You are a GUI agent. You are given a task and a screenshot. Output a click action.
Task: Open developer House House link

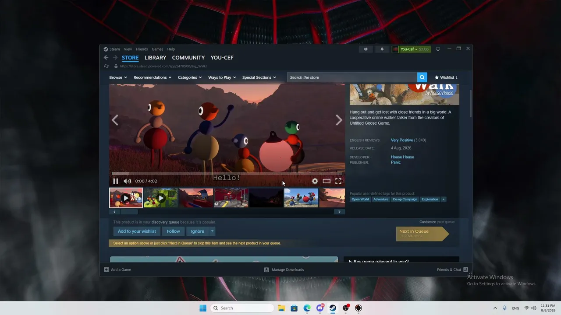click(402, 157)
